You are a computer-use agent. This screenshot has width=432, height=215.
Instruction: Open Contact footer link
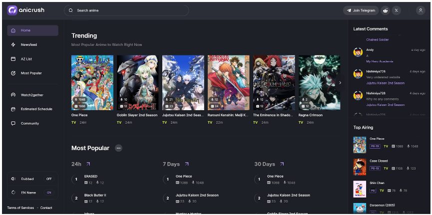(46, 208)
